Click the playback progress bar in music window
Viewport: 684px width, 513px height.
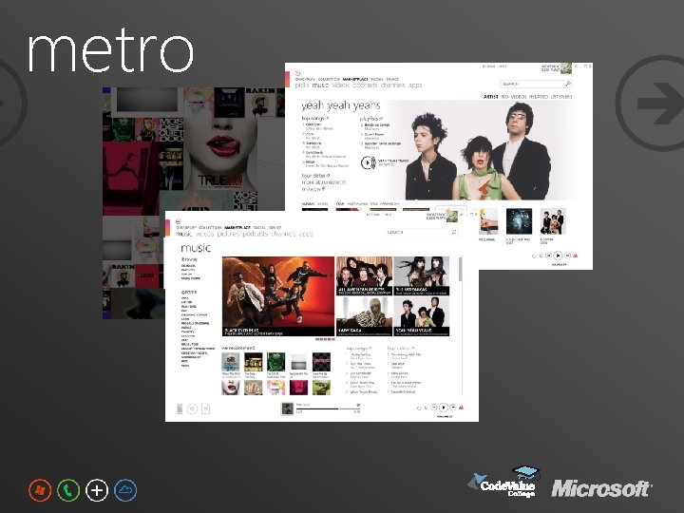click(x=328, y=408)
